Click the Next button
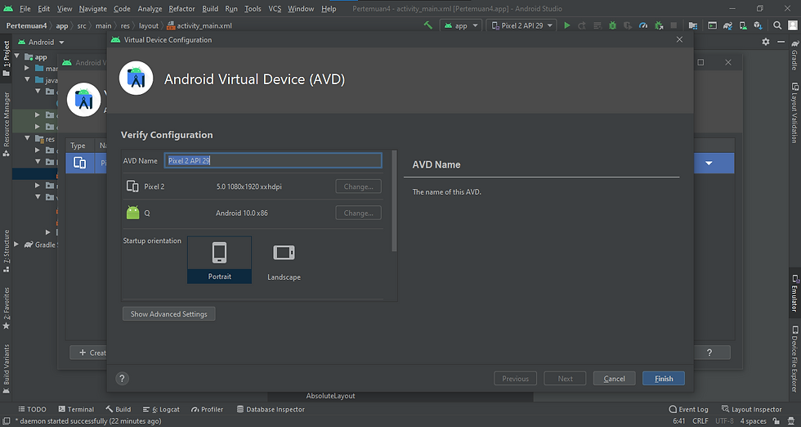The height and width of the screenshot is (427, 801). 565,379
